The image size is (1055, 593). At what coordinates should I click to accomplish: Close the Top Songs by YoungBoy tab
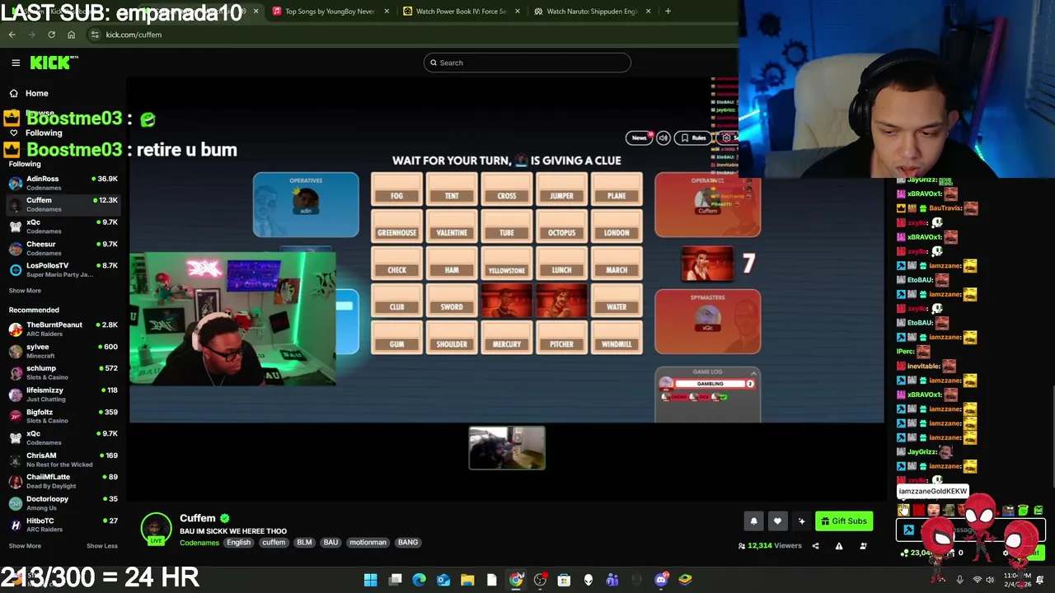click(x=387, y=12)
